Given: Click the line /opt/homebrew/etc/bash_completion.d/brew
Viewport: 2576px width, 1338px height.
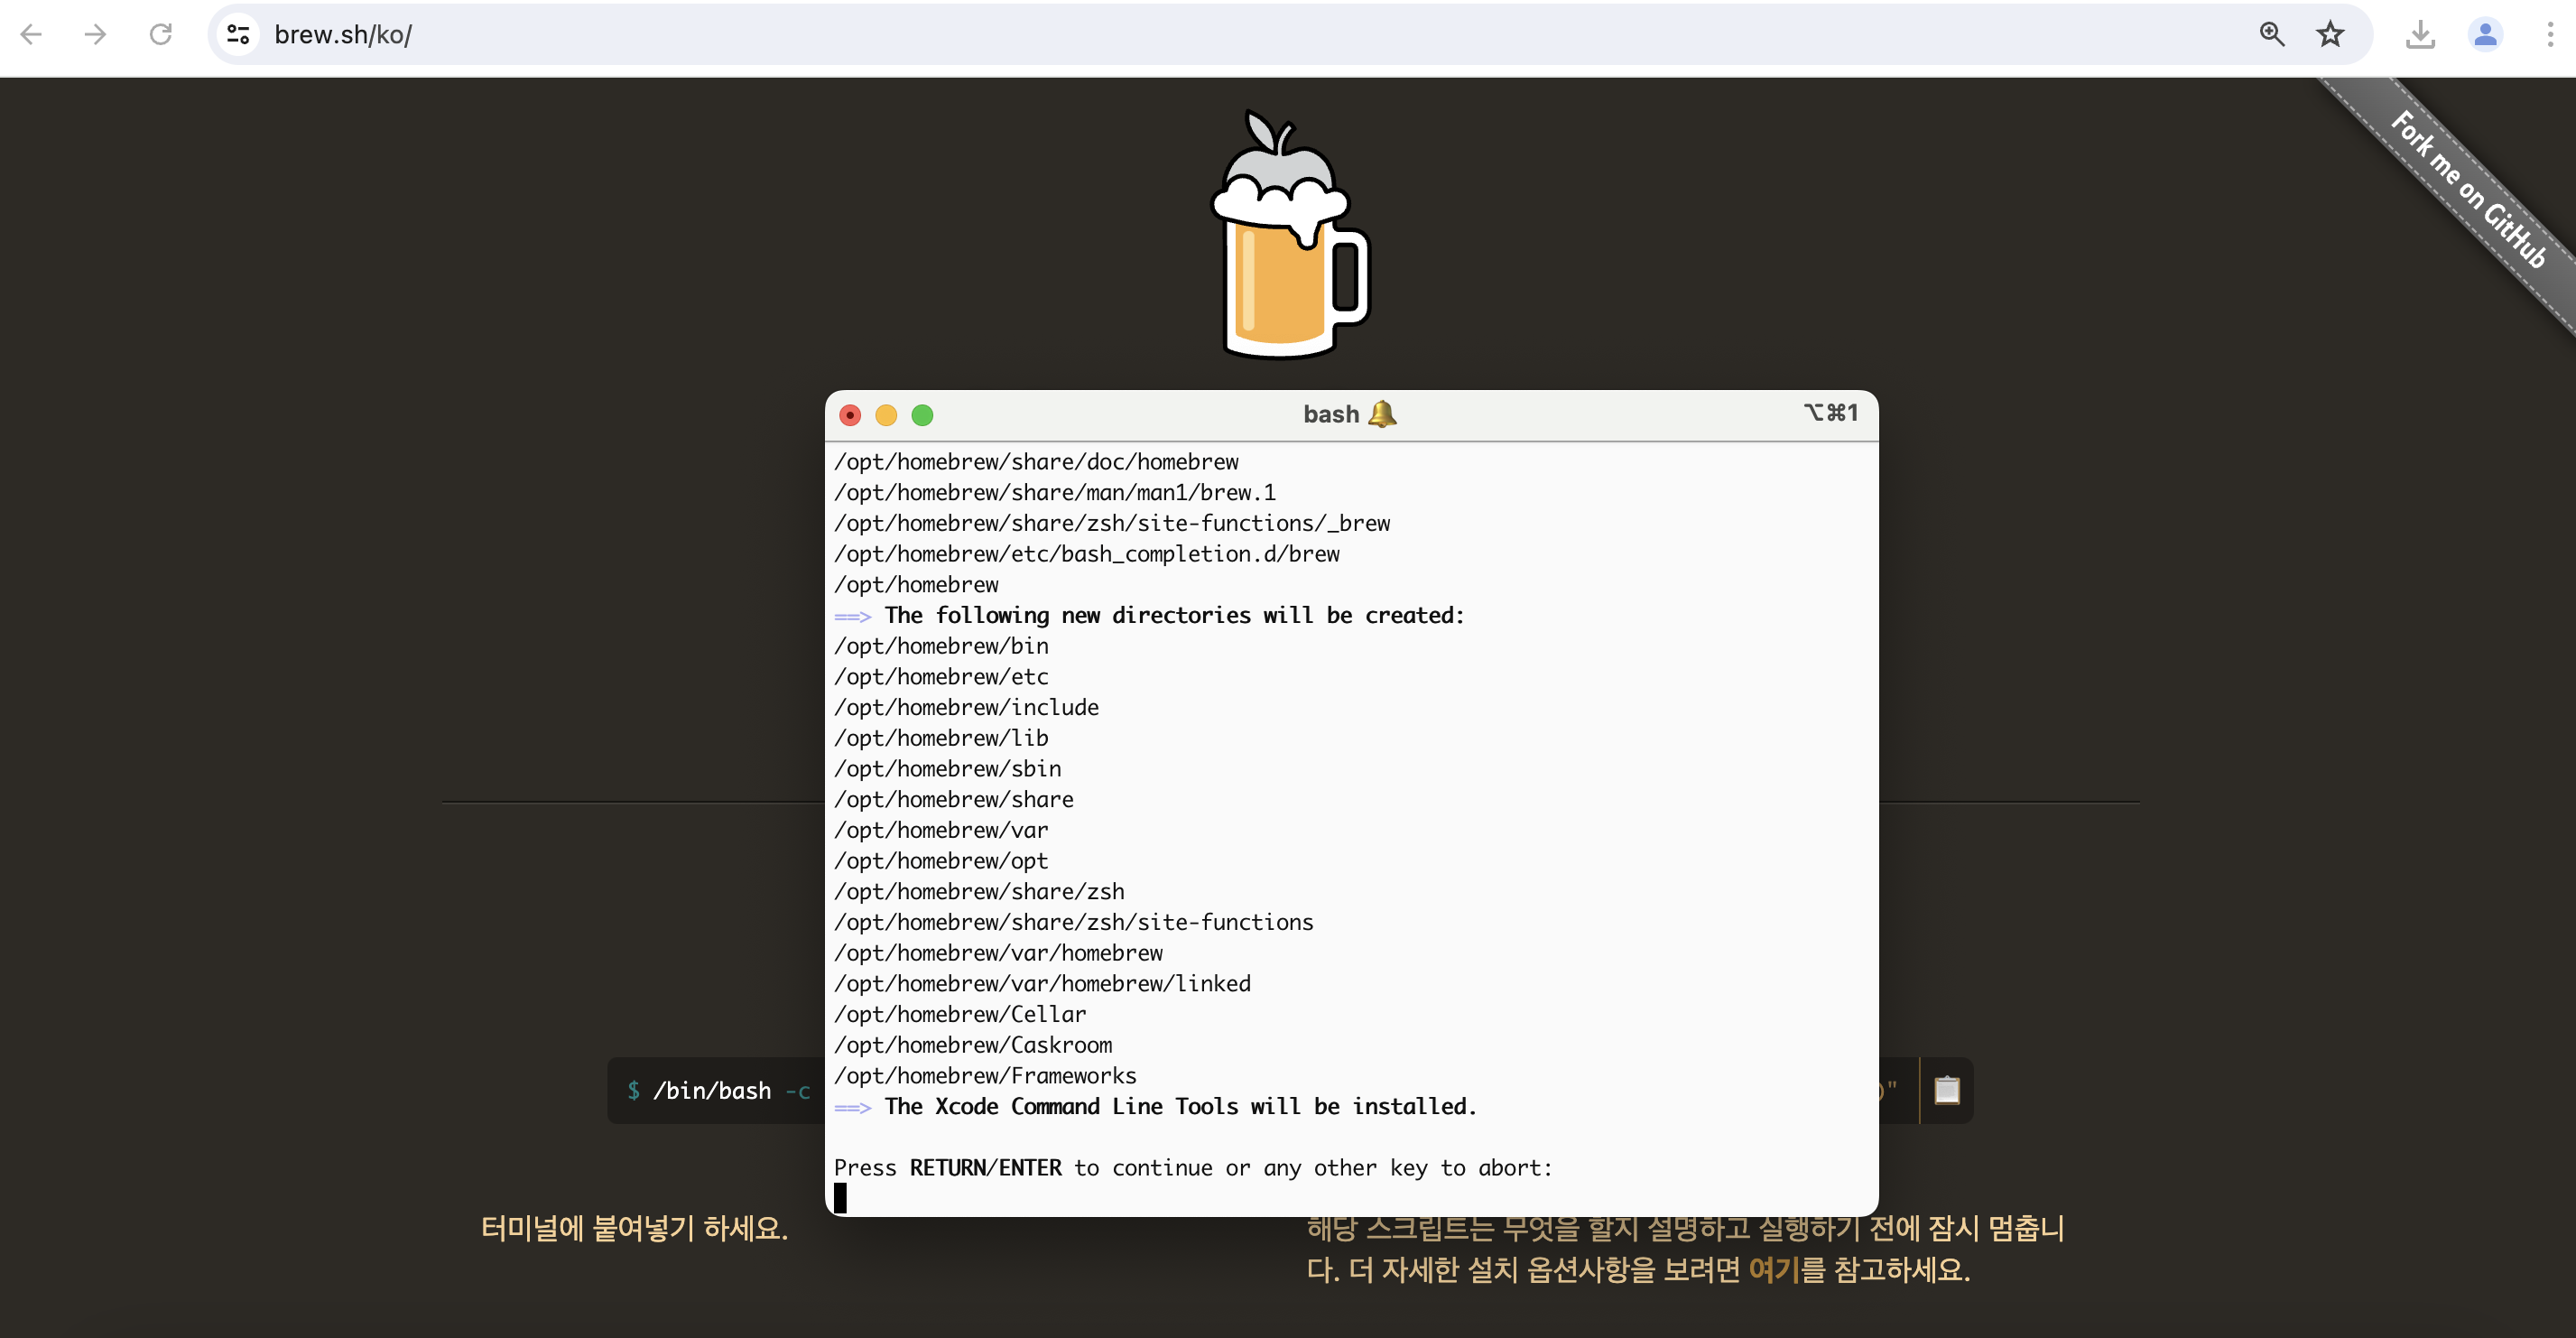Looking at the screenshot, I should point(1087,554).
